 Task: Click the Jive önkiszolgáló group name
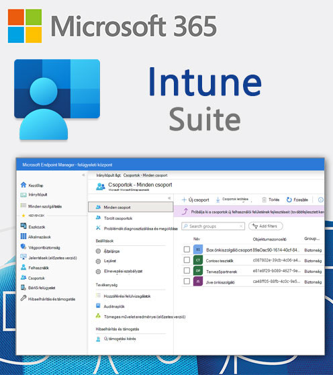coord(220,282)
